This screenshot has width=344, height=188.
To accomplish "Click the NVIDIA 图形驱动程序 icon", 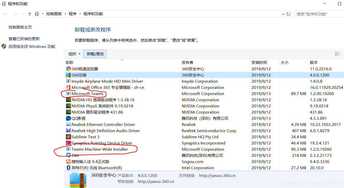I will pos(68,112).
